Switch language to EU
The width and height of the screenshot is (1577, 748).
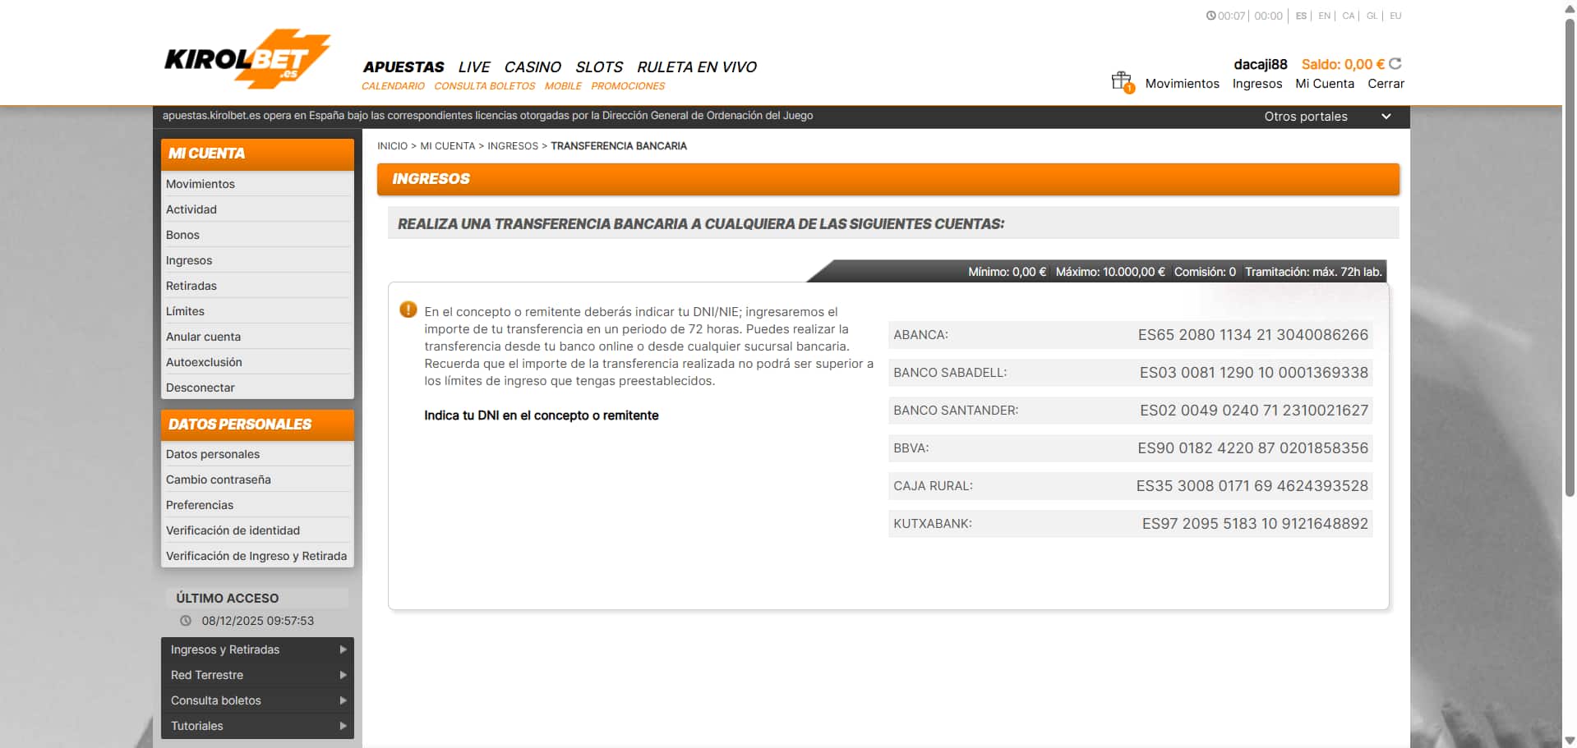click(1395, 15)
